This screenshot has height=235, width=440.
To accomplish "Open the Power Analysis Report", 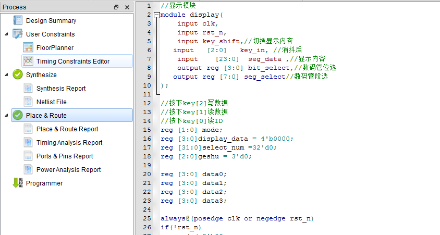I will point(68,170).
